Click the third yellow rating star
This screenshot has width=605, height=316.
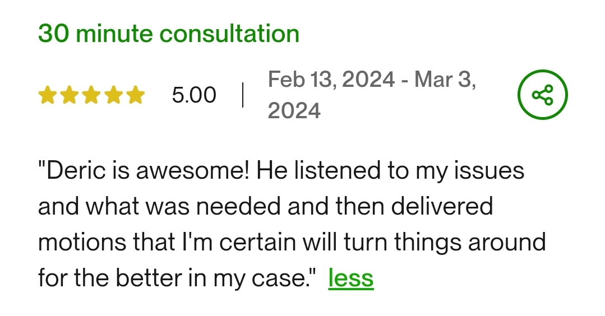click(x=91, y=96)
